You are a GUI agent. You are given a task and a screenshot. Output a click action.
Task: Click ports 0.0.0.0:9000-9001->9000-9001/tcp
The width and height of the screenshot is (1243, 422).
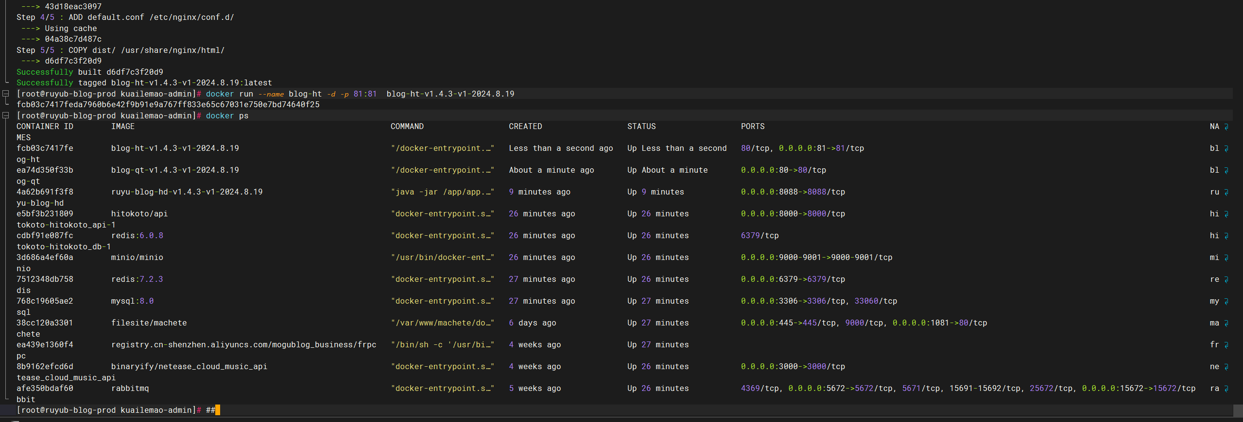tap(817, 258)
